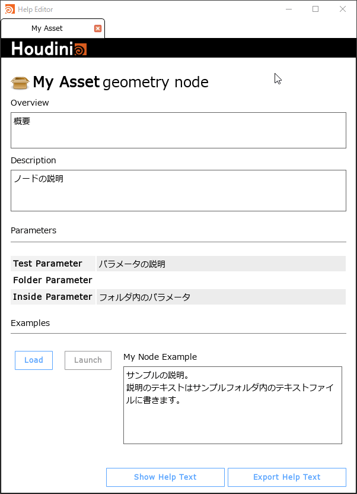Edit the Test Parameter description cell
This screenshot has width=357, height=494.
coord(221,264)
